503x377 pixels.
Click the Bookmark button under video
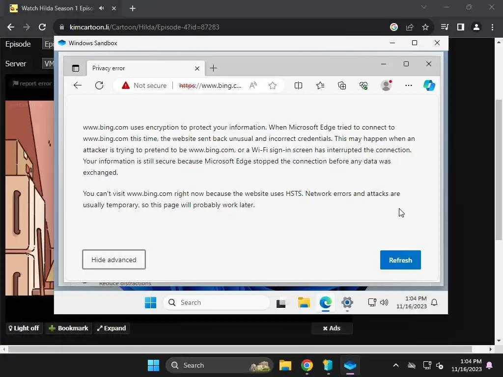68,328
